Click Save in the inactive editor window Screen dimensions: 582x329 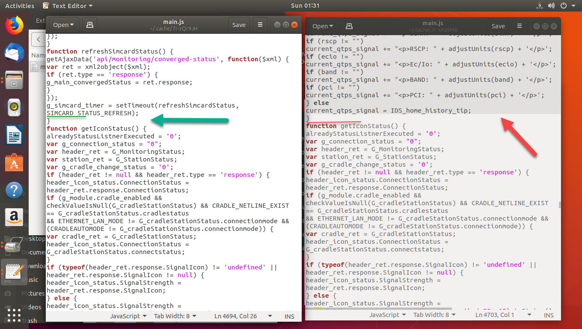click(498, 26)
